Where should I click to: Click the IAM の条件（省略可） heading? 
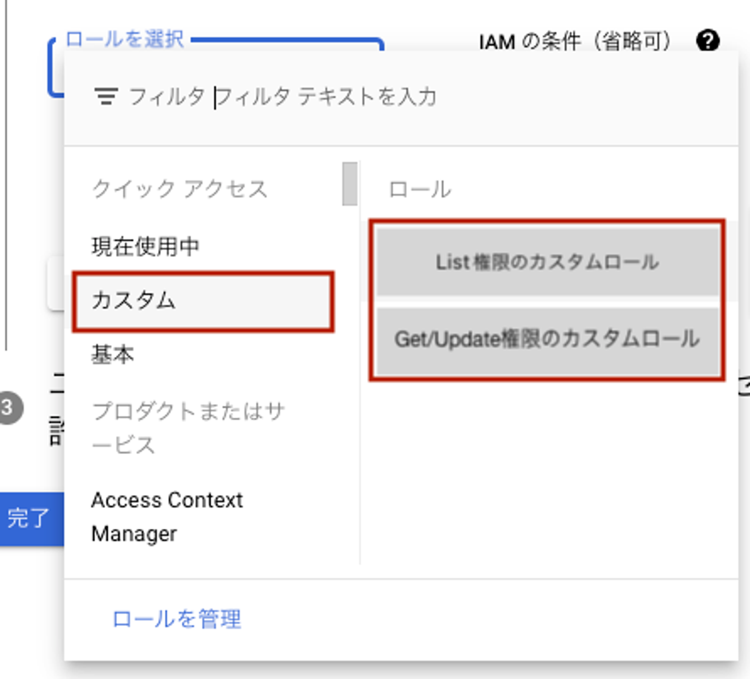click(575, 41)
